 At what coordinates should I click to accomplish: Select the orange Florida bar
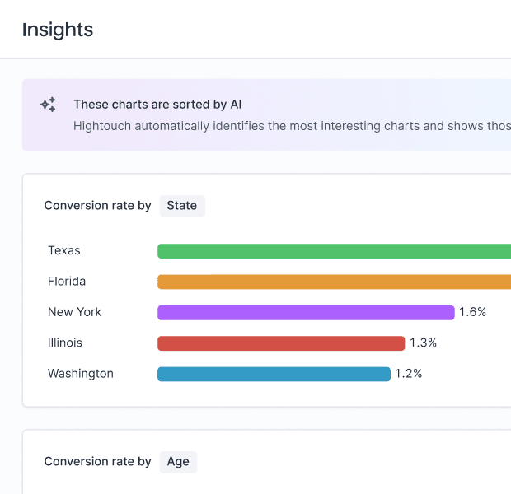pyautogui.click(x=334, y=282)
